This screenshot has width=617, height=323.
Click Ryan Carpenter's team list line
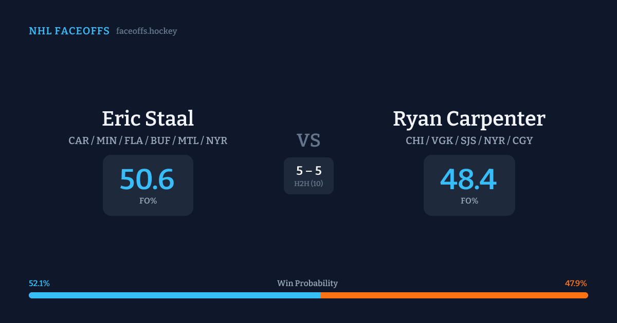tap(469, 140)
